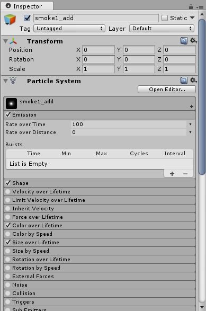Viewport: 206px width, 311px height.
Task: Expand the Shape module header
Action: pos(100,183)
